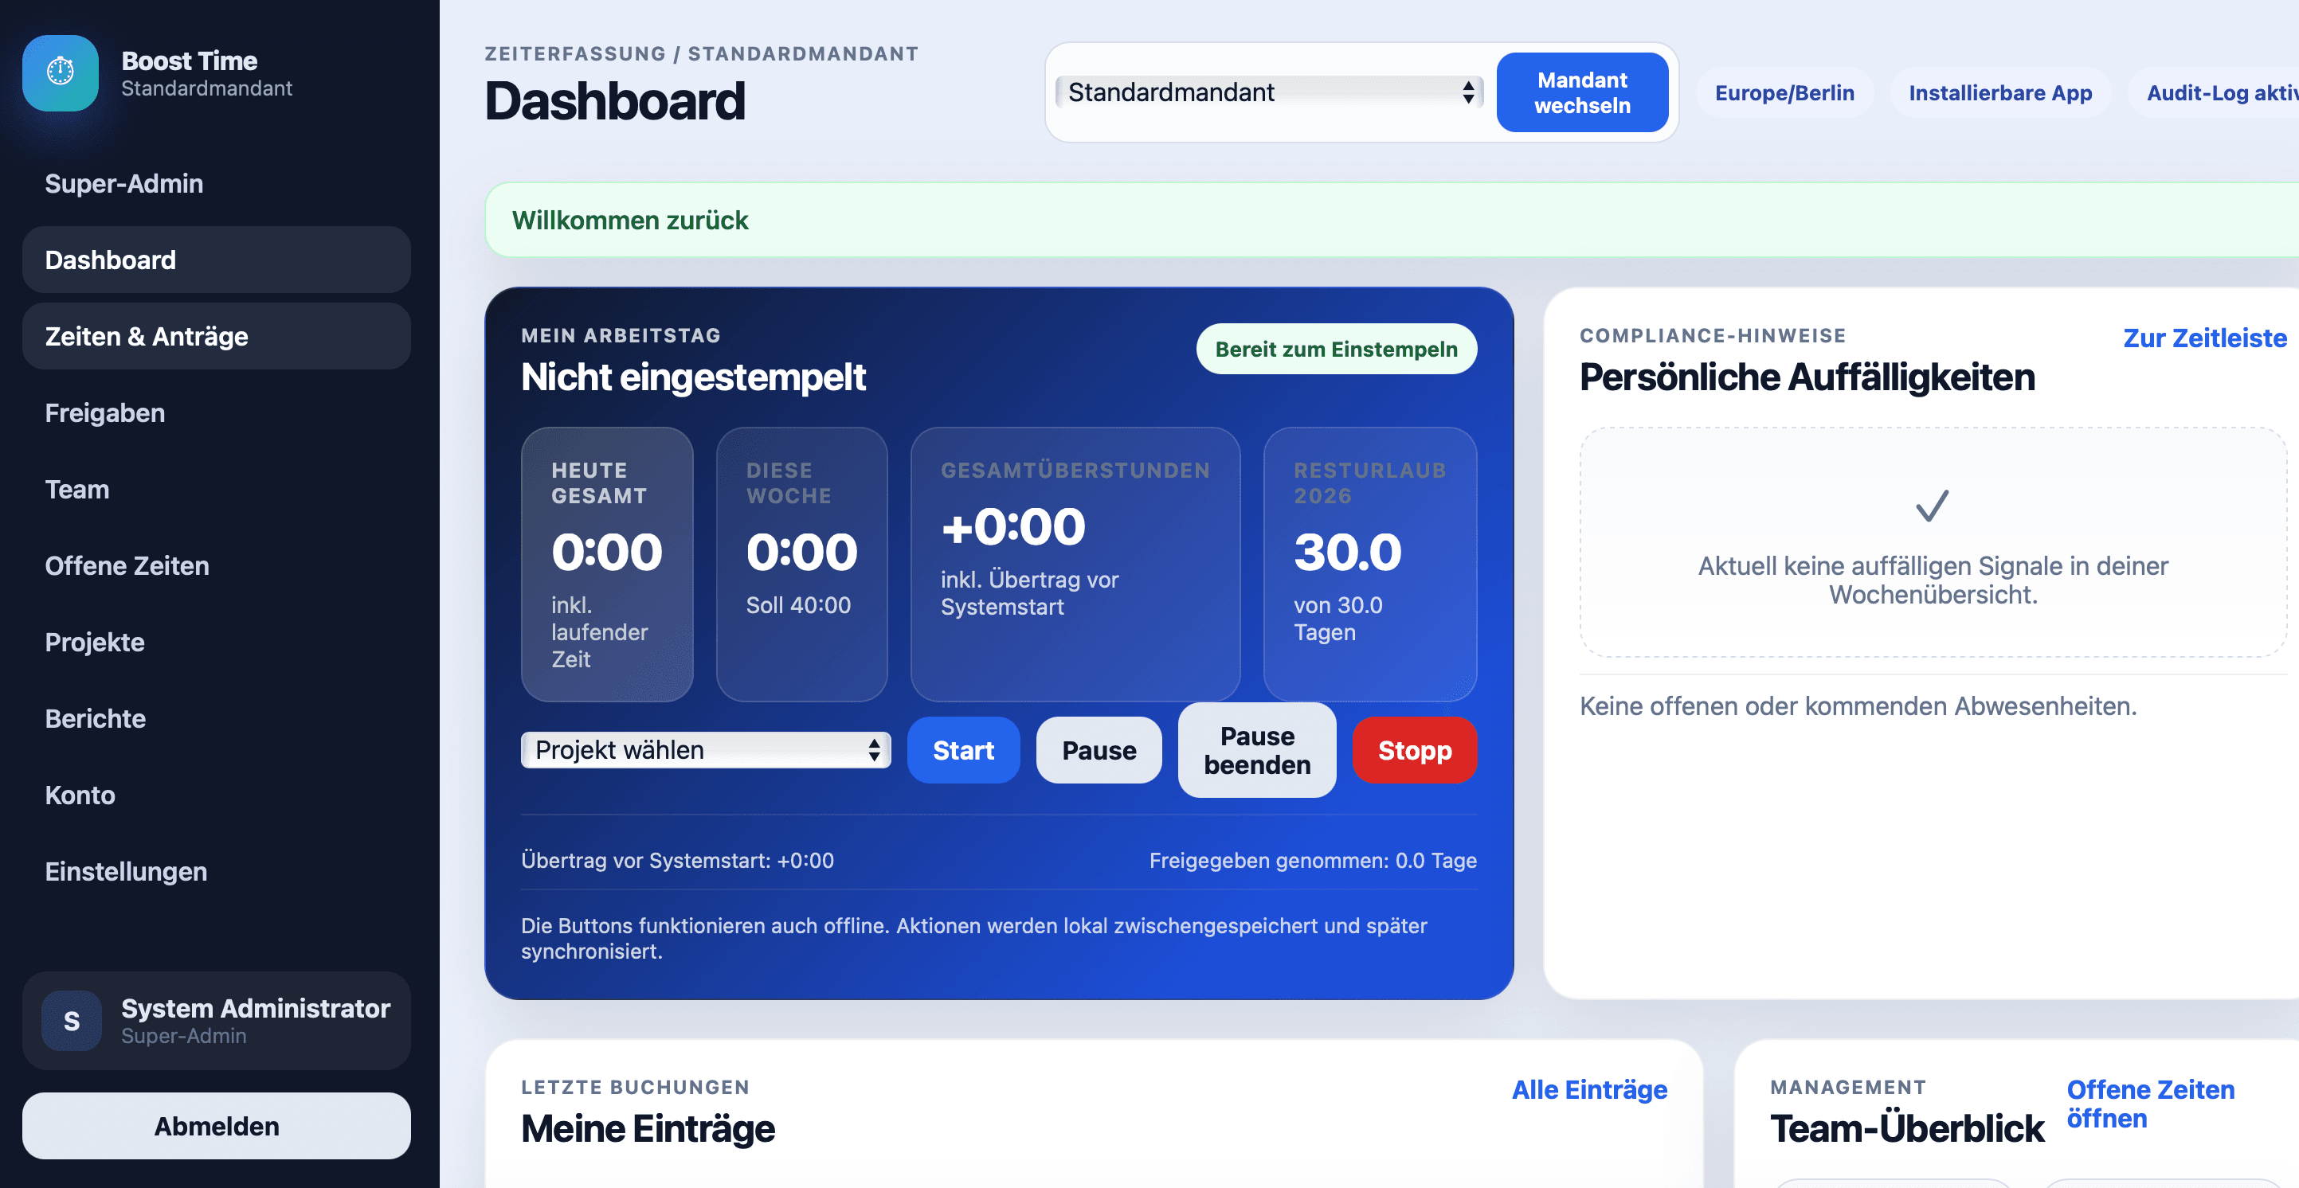Open the Super-Admin menu item
The image size is (2299, 1188).
point(216,183)
